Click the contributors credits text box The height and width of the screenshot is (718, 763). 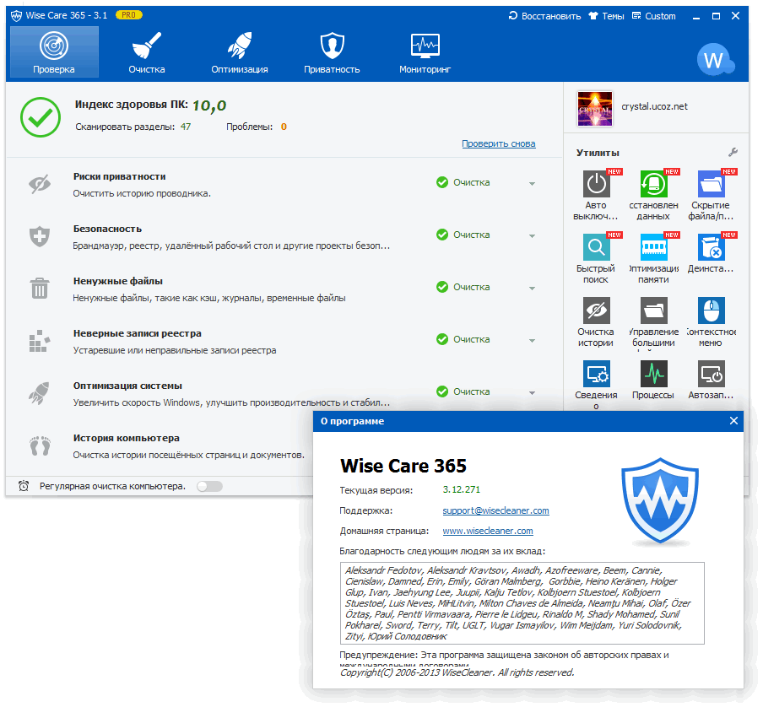(x=522, y=603)
